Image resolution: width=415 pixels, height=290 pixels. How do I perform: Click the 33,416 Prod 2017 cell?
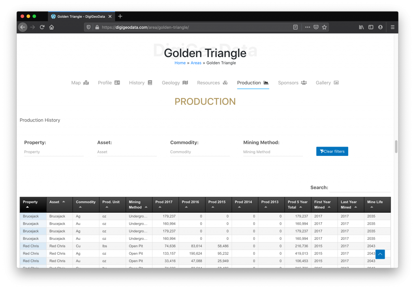(x=165, y=261)
